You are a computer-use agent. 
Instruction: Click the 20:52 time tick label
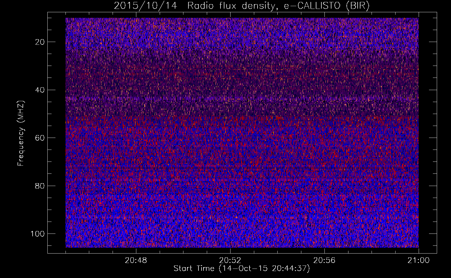tap(230, 260)
